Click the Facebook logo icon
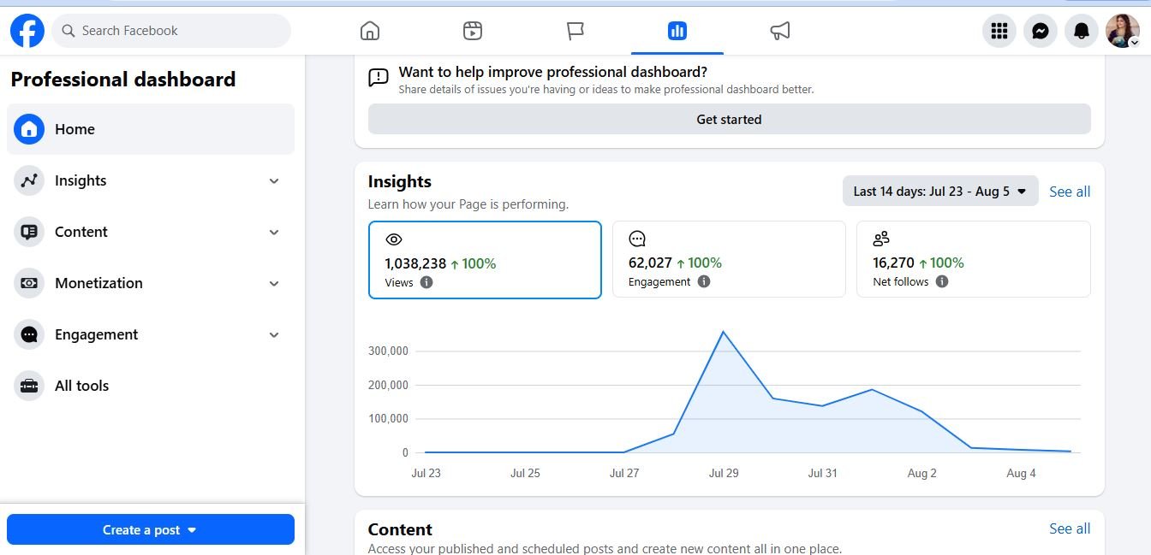Image resolution: width=1151 pixels, height=555 pixels. tap(27, 31)
